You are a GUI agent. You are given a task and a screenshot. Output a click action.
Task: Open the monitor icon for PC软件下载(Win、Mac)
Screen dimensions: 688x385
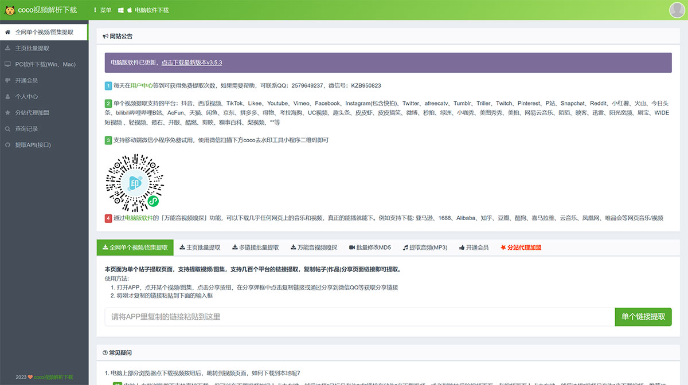[x=9, y=64]
